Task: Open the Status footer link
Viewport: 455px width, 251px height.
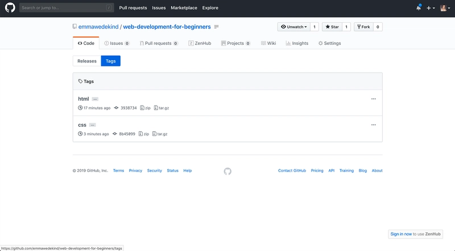Action: click(173, 170)
